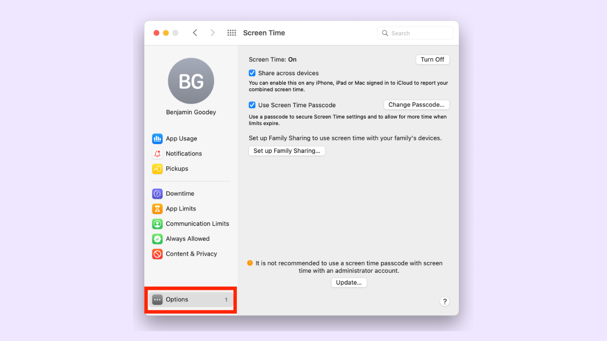This screenshot has width=607, height=341.
Task: Open the App Usage bar chart icon
Action: point(157,139)
